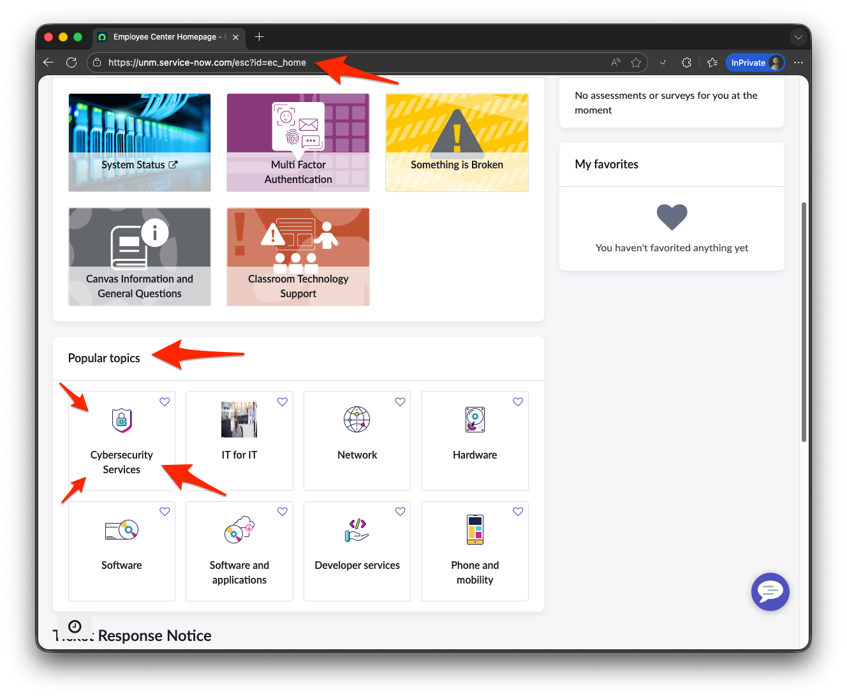This screenshot has width=847, height=699.
Task: Toggle the heart on Cybersecurity Services
Action: (x=164, y=402)
